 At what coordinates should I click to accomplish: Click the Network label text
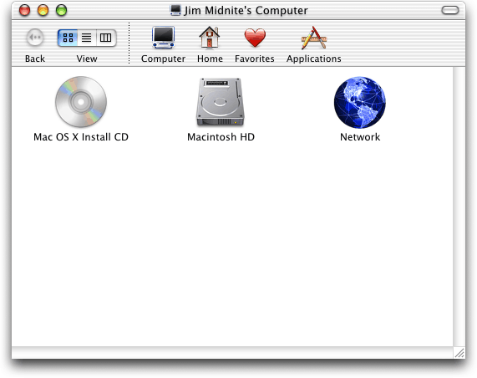tap(360, 137)
